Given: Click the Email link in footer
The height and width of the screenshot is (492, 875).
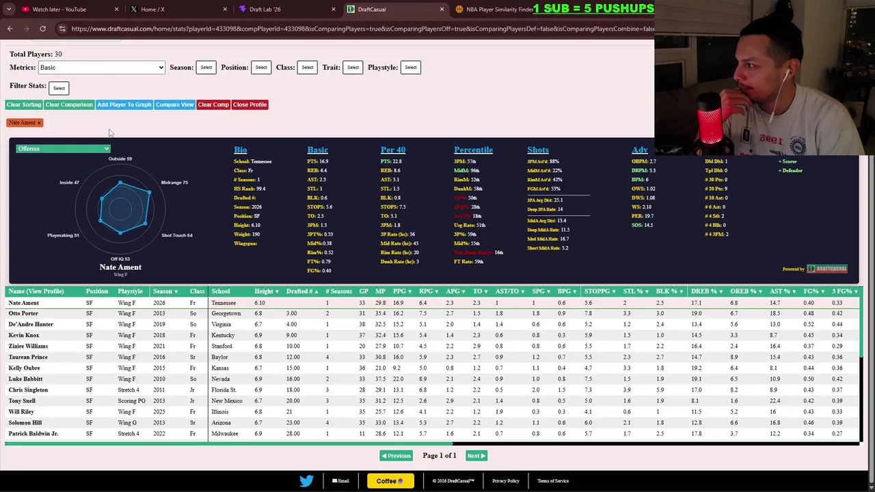Looking at the screenshot, I should pyautogui.click(x=340, y=481).
